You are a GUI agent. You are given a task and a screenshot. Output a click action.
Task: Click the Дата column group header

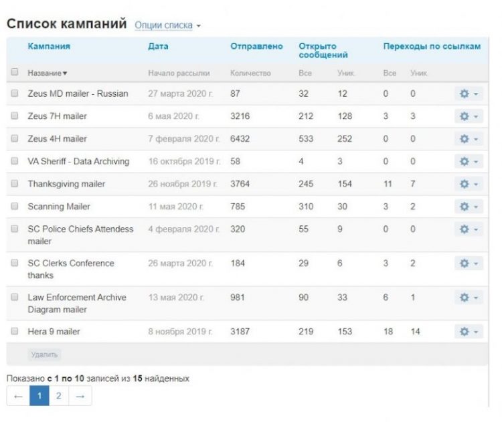click(x=158, y=46)
